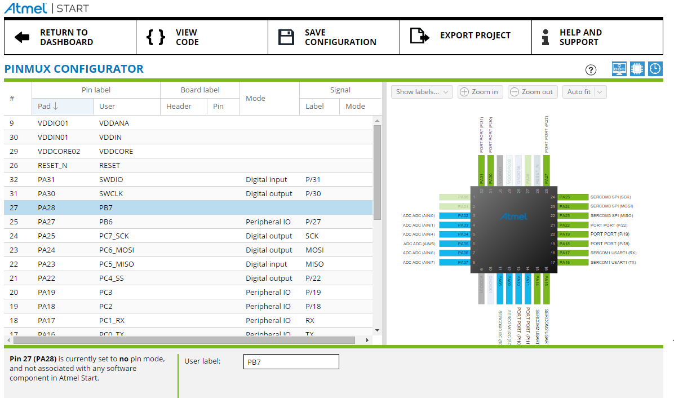Click the Board label Header column
The image size is (674, 398).
coord(184,106)
